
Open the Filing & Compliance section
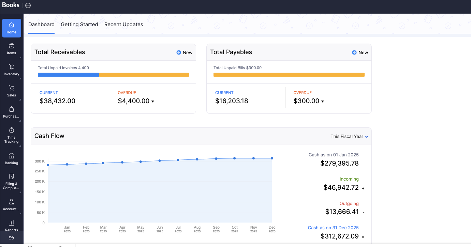tap(11, 181)
